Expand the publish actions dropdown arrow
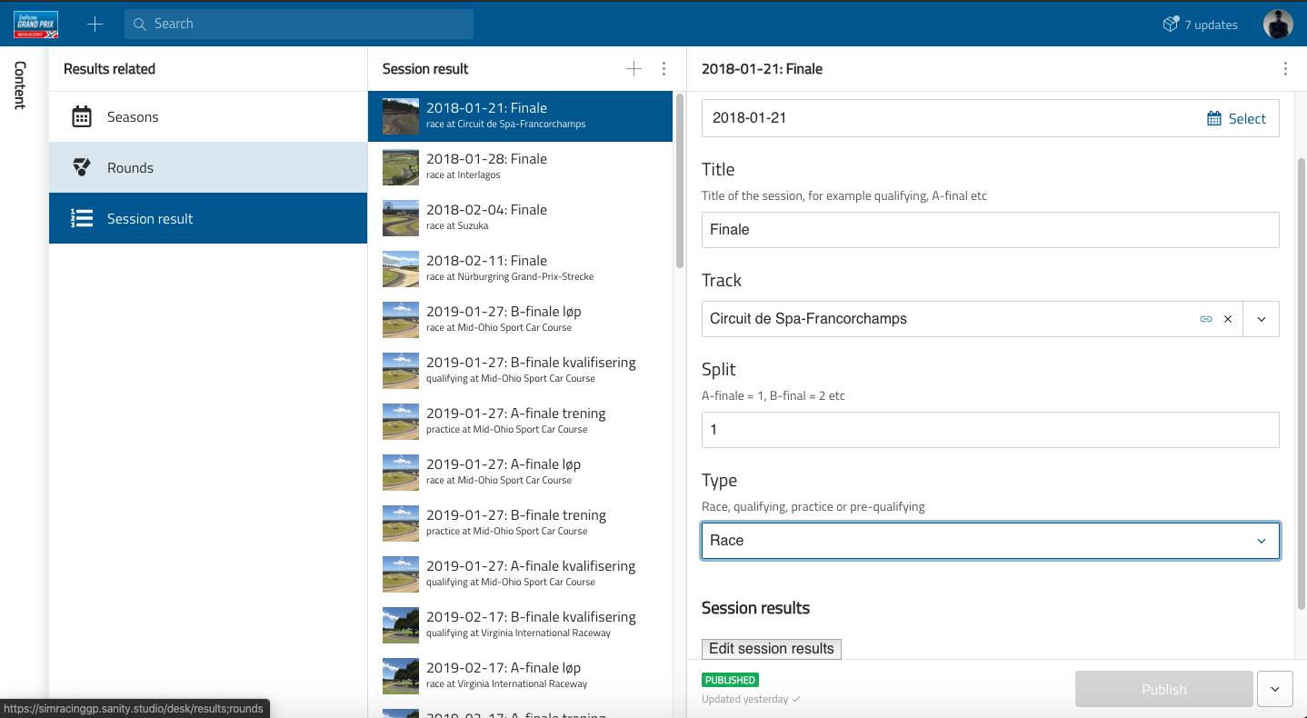The image size is (1307, 718). [x=1275, y=689]
